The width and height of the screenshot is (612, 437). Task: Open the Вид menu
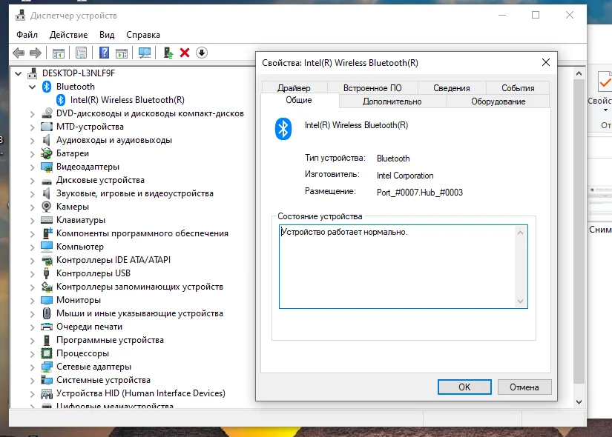pos(107,35)
